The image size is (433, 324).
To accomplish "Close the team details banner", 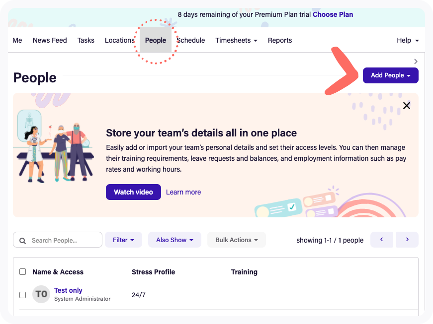I will 407,105.
